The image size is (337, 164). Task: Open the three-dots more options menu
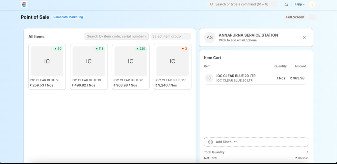point(312,17)
